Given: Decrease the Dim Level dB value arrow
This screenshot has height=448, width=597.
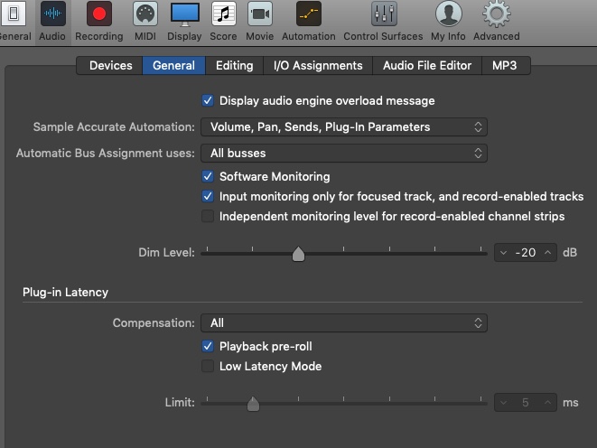Looking at the screenshot, I should pos(503,253).
